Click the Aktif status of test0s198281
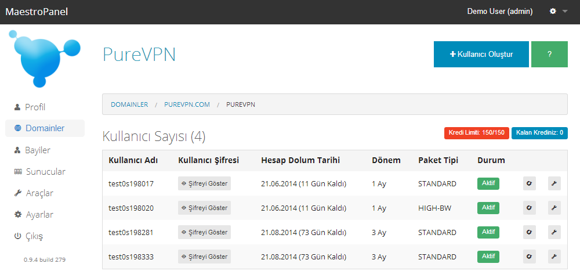The width and height of the screenshot is (580, 278). 488,233
